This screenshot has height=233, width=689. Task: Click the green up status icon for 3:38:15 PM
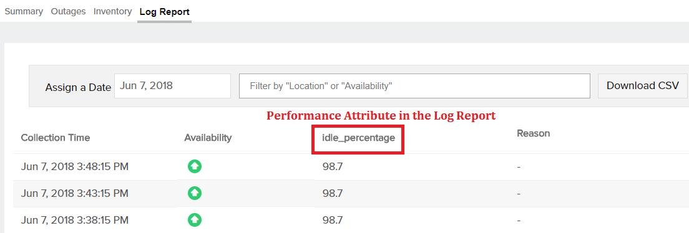click(x=194, y=219)
